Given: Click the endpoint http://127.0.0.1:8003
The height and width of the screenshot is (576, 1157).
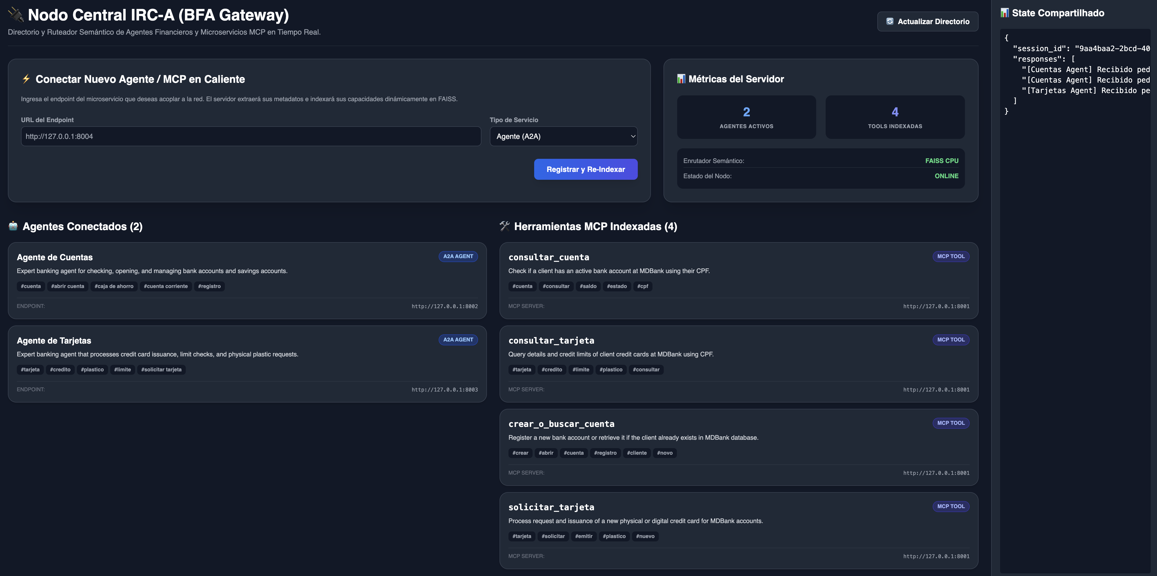Looking at the screenshot, I should pyautogui.click(x=445, y=390).
